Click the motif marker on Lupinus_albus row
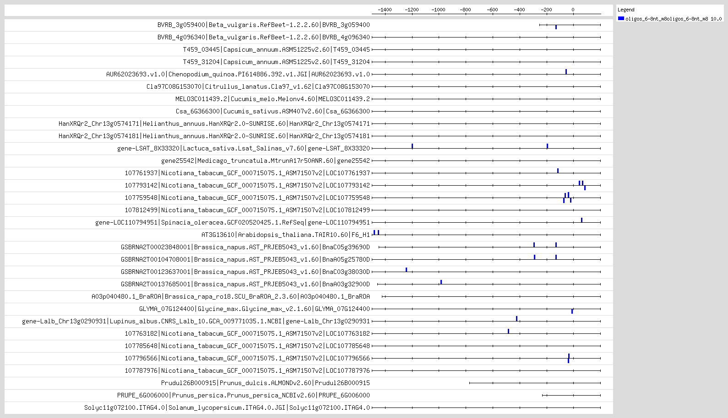This screenshot has height=418, width=728. click(516, 319)
